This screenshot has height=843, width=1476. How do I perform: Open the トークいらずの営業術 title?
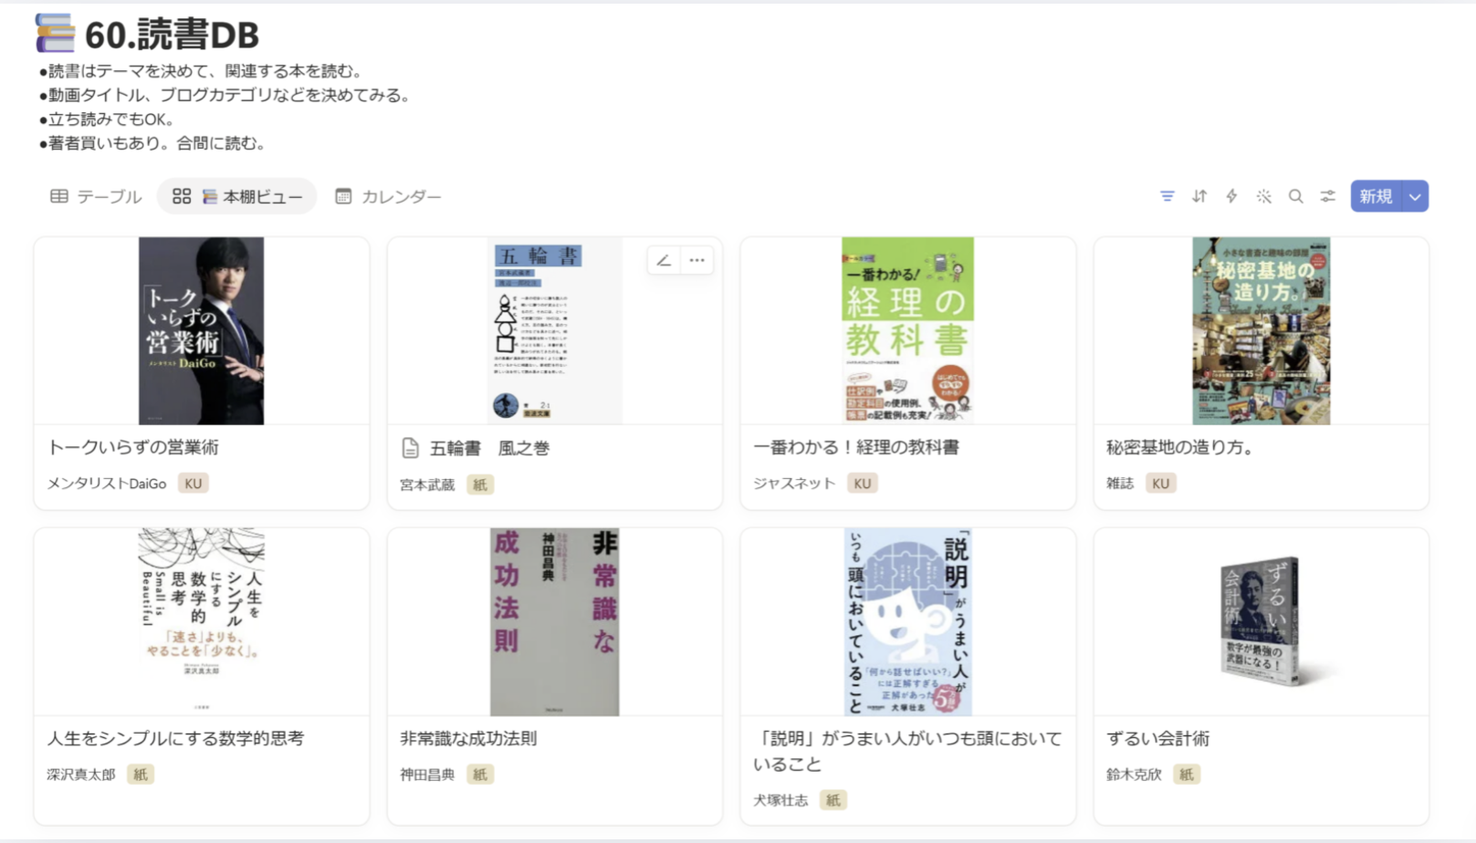click(x=133, y=447)
